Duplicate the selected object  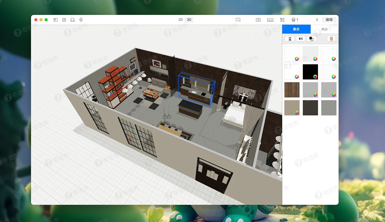click(311, 39)
